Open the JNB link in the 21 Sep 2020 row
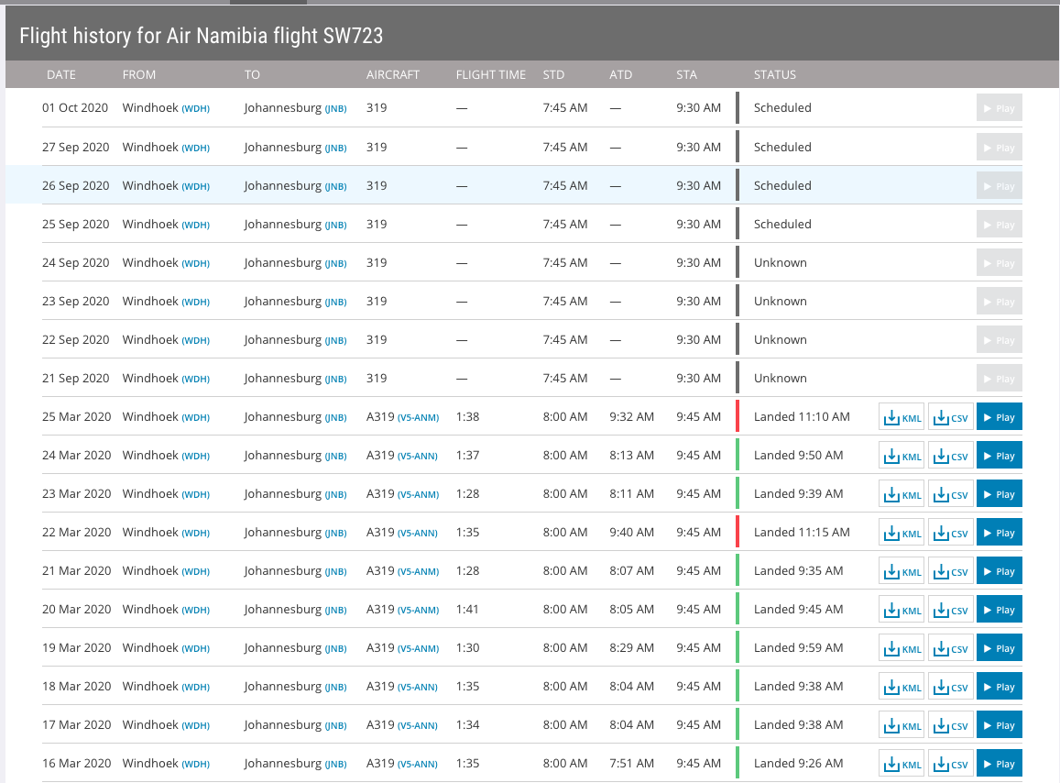Image resolution: width=1060 pixels, height=783 pixels. tap(336, 380)
